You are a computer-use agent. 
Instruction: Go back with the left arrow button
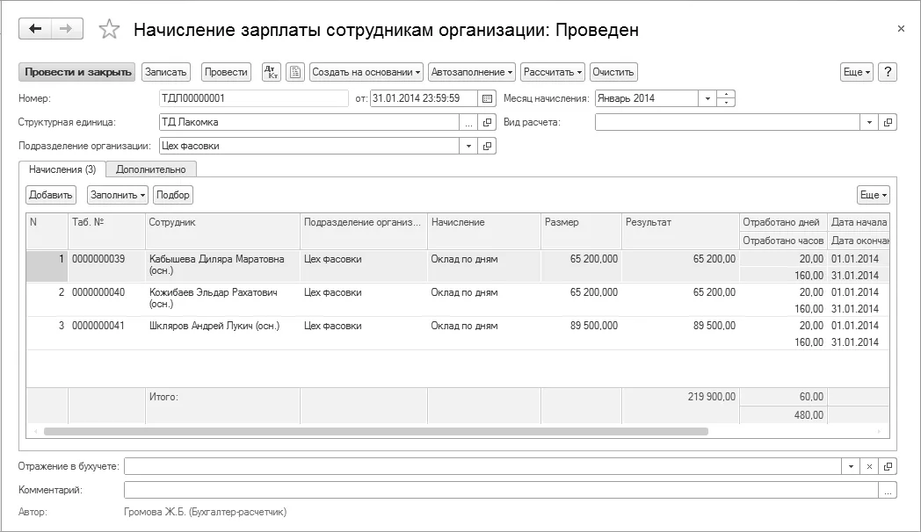(35, 29)
